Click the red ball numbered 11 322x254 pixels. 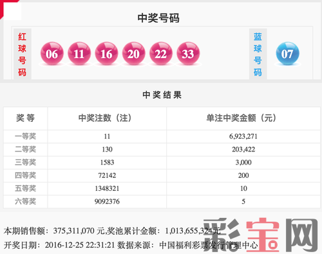(79, 54)
